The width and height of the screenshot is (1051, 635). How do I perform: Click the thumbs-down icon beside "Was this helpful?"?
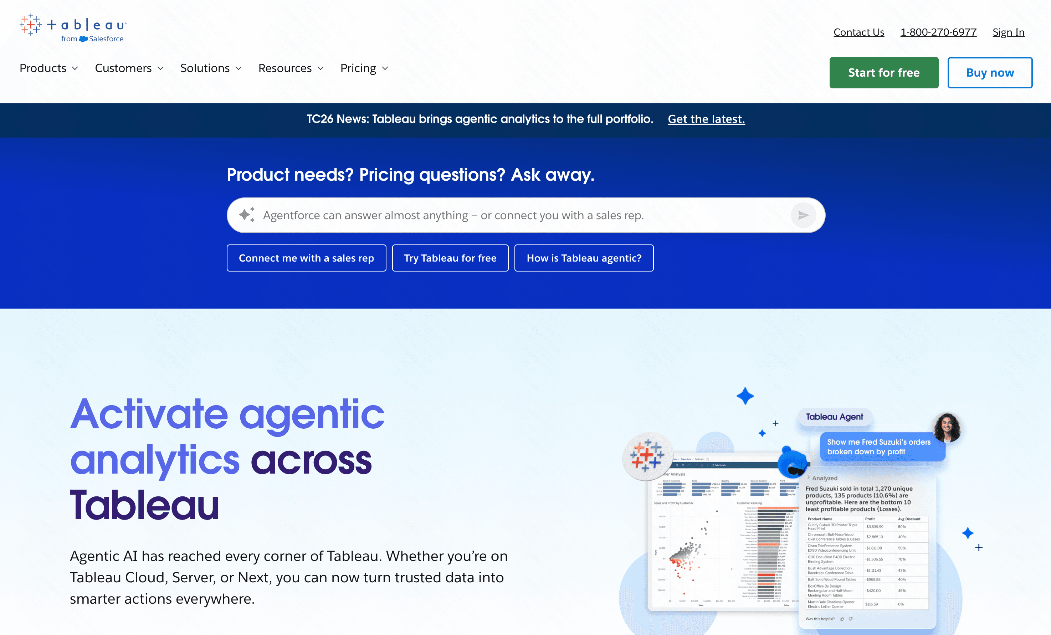pyautogui.click(x=851, y=619)
